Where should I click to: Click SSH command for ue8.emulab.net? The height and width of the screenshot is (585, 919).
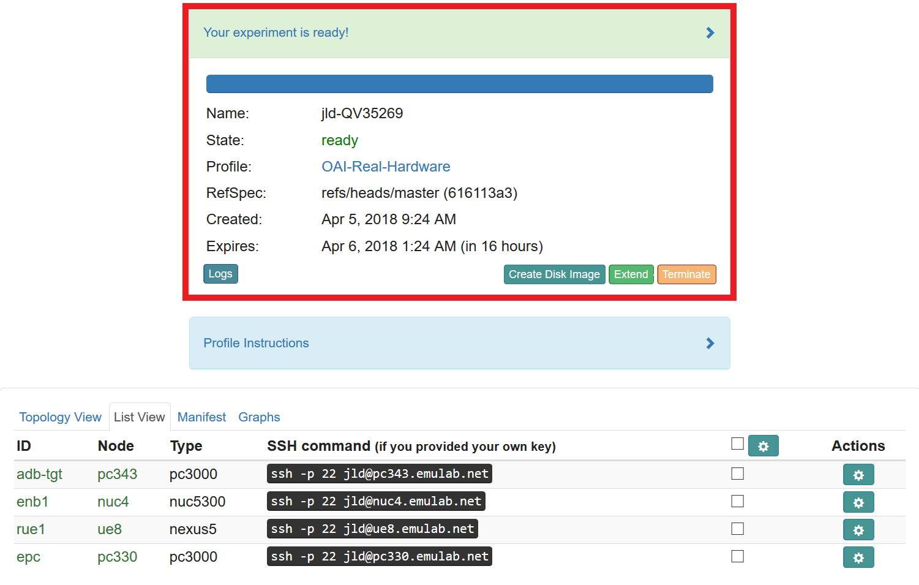(372, 529)
